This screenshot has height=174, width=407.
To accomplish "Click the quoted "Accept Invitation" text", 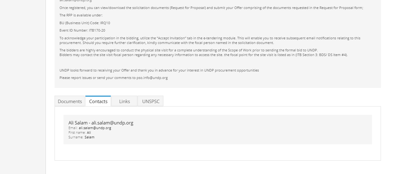I will 171,38.
